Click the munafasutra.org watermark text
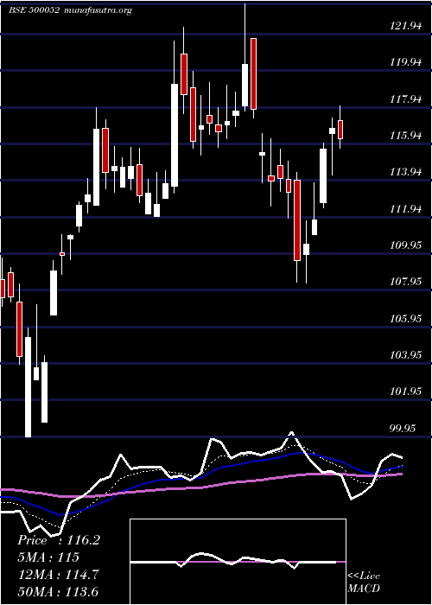The width and height of the screenshot is (432, 605). (97, 10)
